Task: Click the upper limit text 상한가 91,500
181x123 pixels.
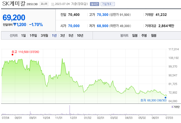Action: tap(120, 15)
